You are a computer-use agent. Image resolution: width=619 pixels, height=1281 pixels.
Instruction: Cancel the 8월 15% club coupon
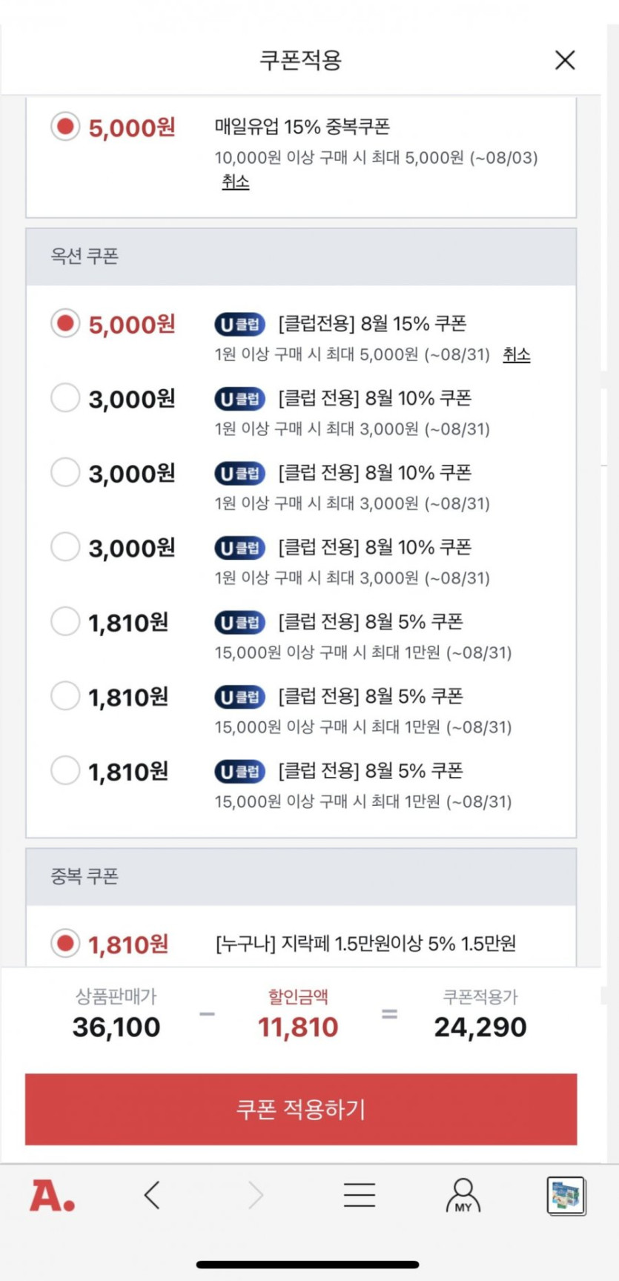click(x=517, y=354)
